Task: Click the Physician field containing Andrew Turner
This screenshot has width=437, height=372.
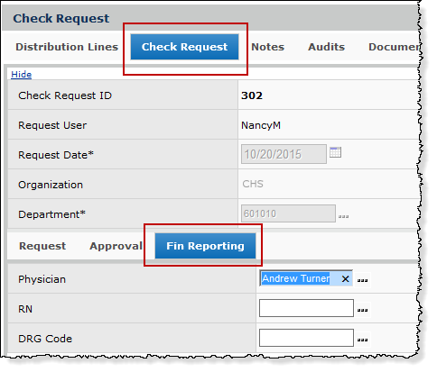Action: [x=306, y=278]
